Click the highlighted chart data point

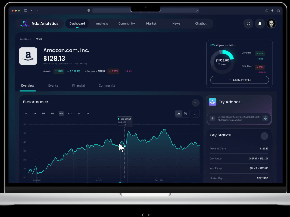tap(124, 146)
